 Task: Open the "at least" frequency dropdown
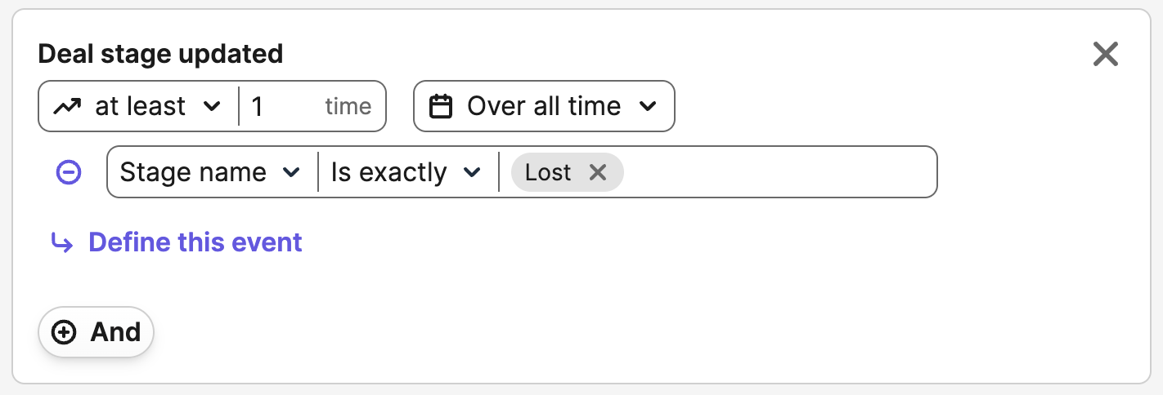140,107
